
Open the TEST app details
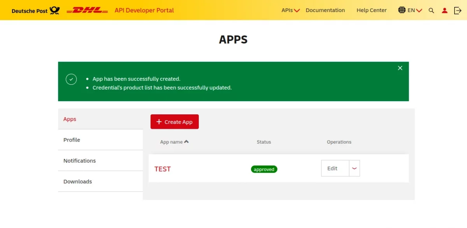click(x=162, y=169)
